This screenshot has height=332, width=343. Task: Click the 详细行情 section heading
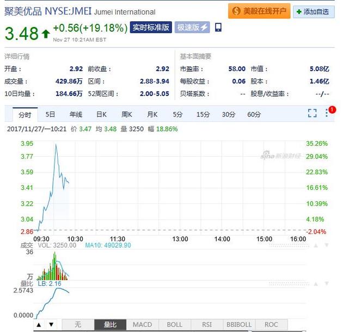(x=17, y=57)
